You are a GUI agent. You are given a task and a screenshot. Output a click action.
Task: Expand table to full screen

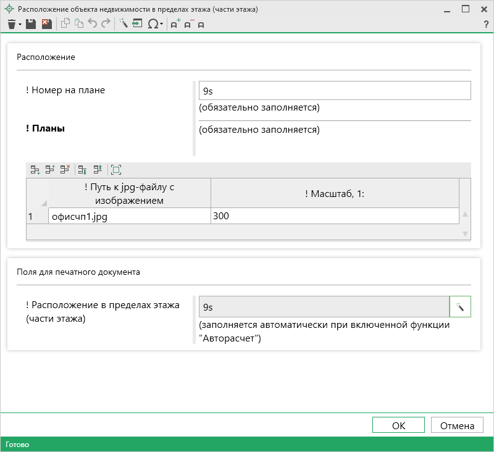(116, 169)
